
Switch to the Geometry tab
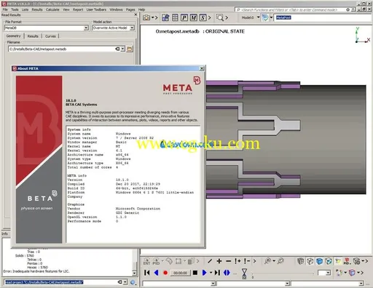coord(13,36)
